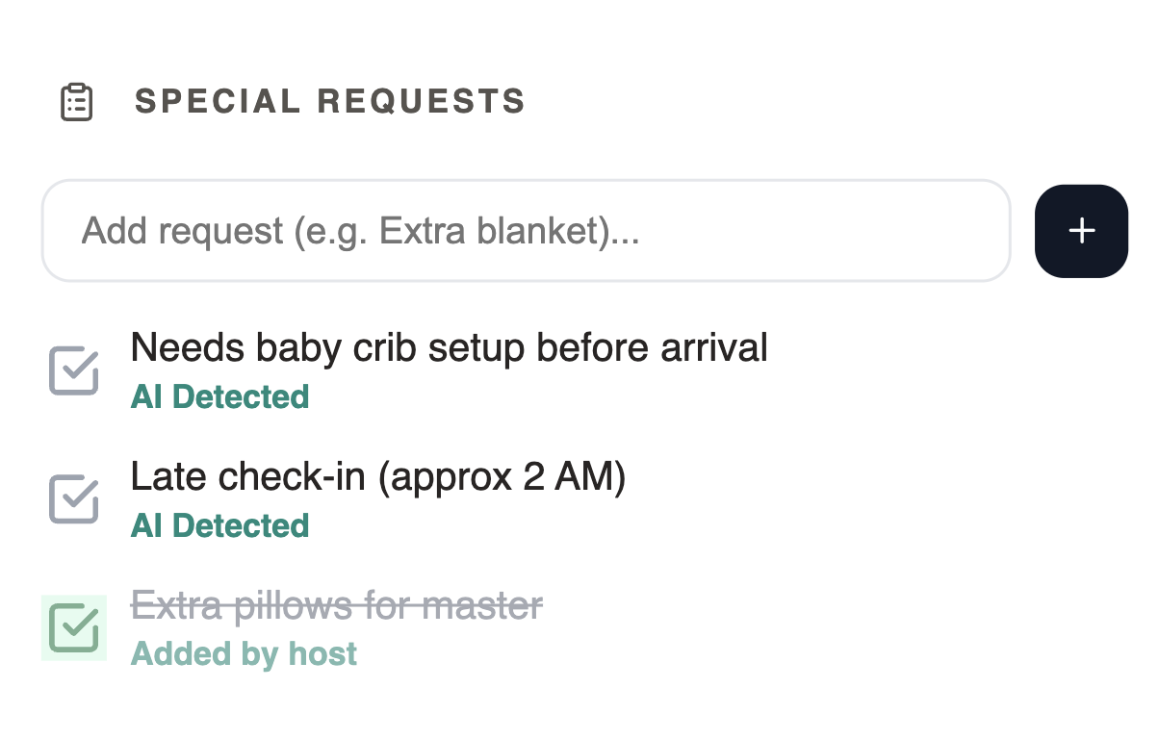
Task: Click the Special Requests heading
Action: tap(330, 101)
